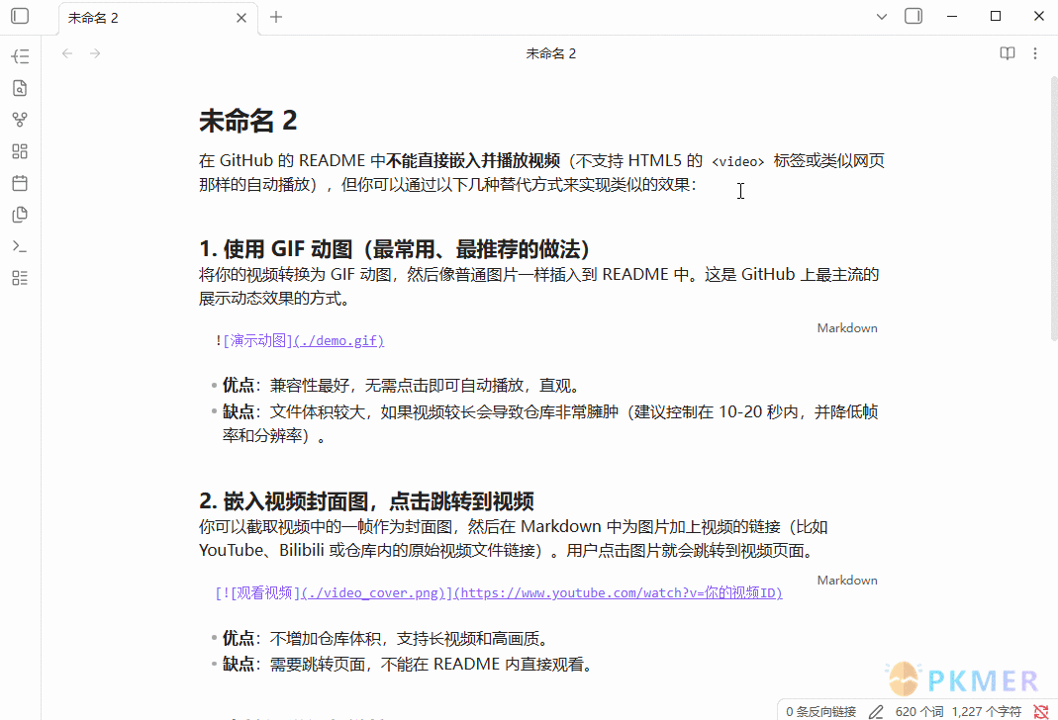The image size is (1058, 720).
Task: Click the youtube.com watch URL link
Action: [x=619, y=593]
